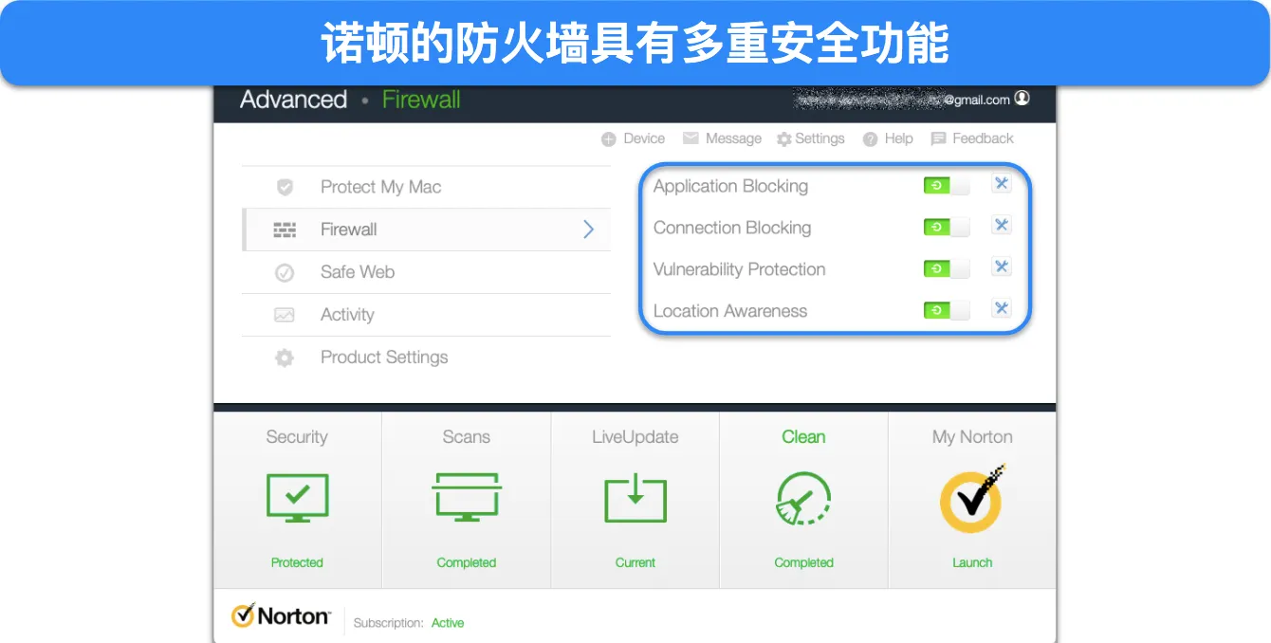Click the Clean broom icon
This screenshot has height=643, width=1271.
[803, 499]
